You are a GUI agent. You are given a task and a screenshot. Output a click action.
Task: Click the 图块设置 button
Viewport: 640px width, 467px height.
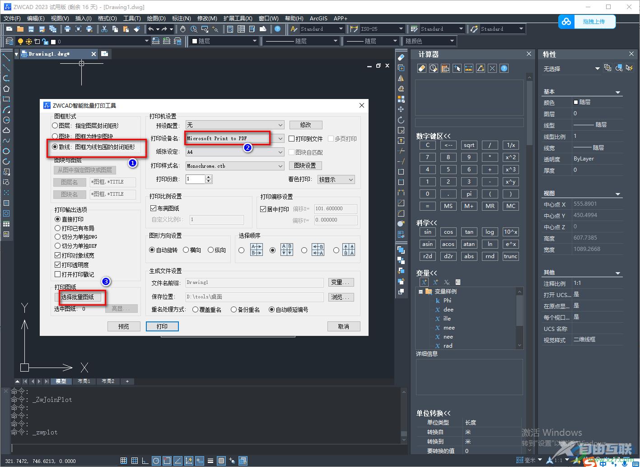[x=305, y=166]
